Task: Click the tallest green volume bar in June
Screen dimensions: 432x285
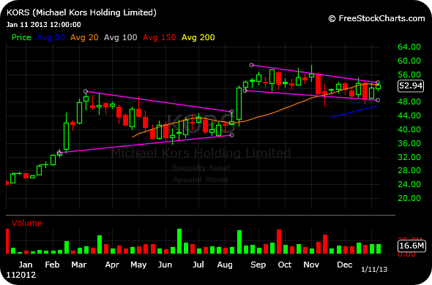Action: [179, 241]
